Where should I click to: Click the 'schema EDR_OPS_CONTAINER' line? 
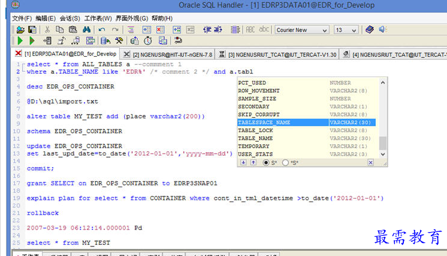(74, 131)
